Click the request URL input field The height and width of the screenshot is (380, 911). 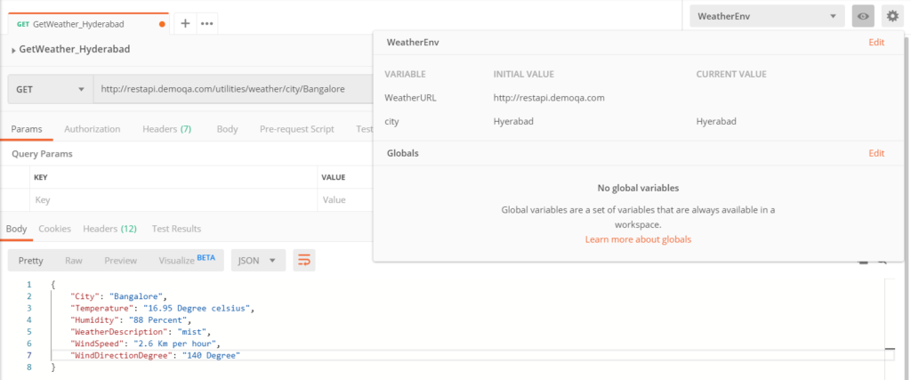231,89
